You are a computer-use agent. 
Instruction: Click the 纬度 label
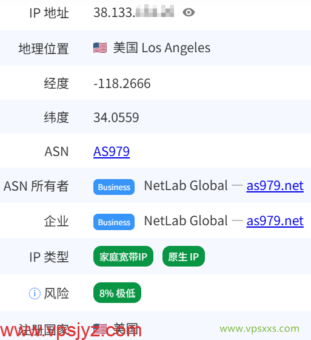(x=56, y=118)
